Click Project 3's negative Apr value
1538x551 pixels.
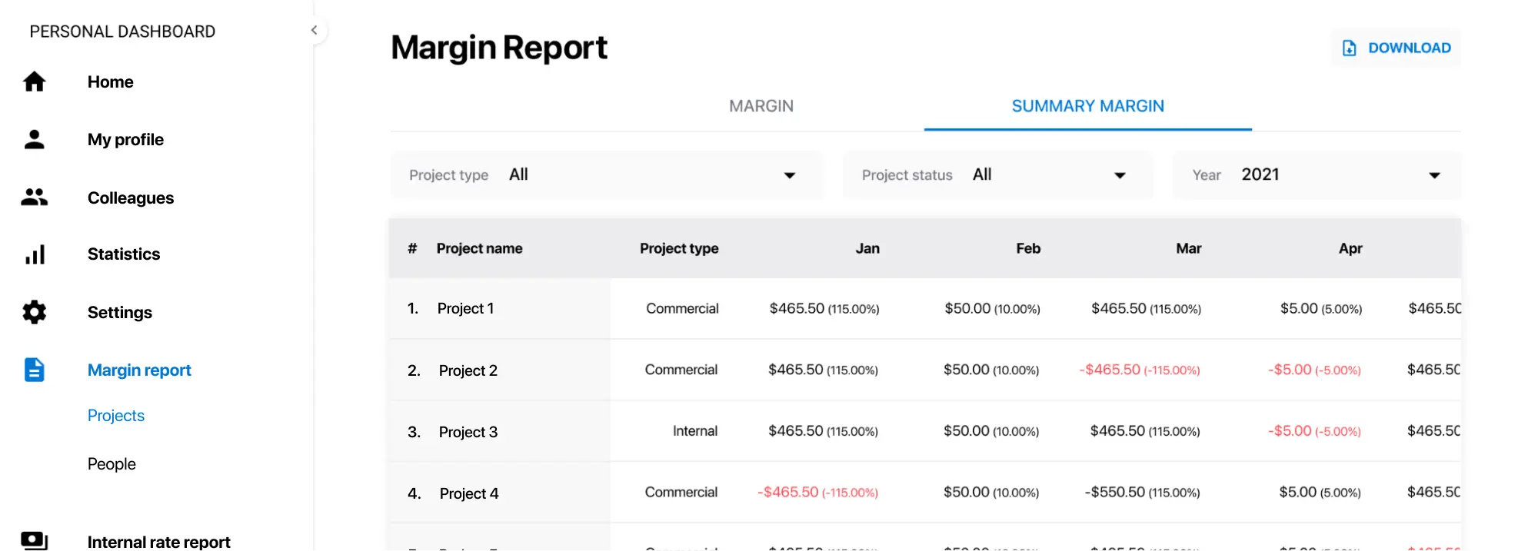pos(1314,431)
